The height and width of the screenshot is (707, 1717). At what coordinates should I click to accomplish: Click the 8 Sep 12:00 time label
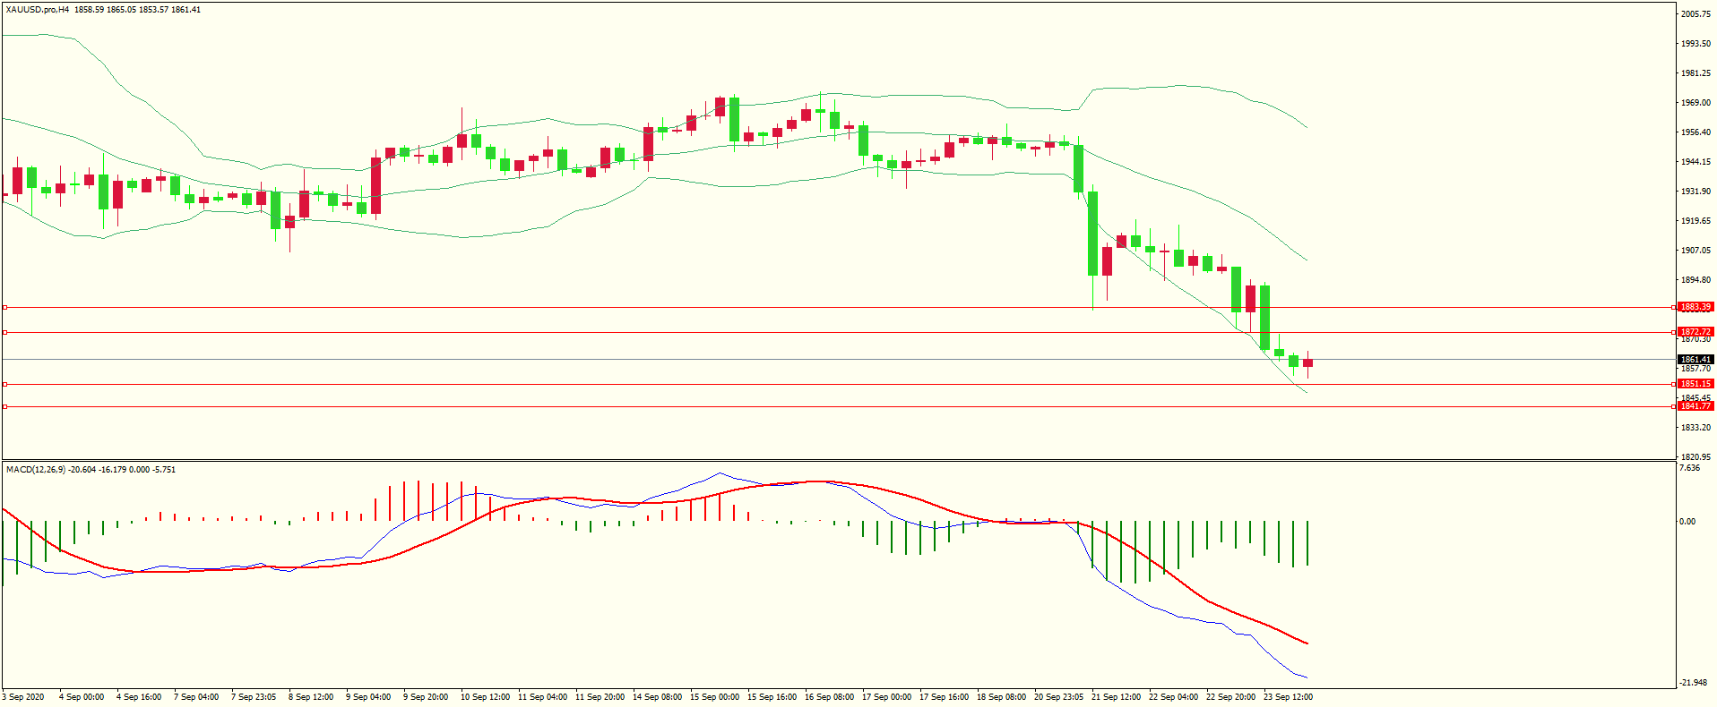(x=311, y=697)
